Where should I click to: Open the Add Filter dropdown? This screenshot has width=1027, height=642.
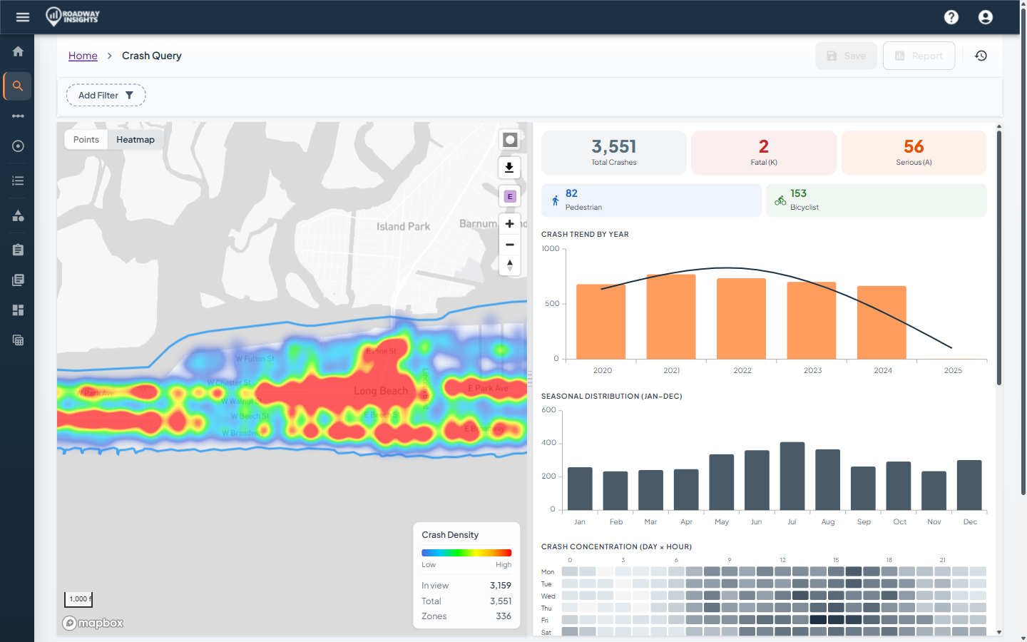point(106,94)
